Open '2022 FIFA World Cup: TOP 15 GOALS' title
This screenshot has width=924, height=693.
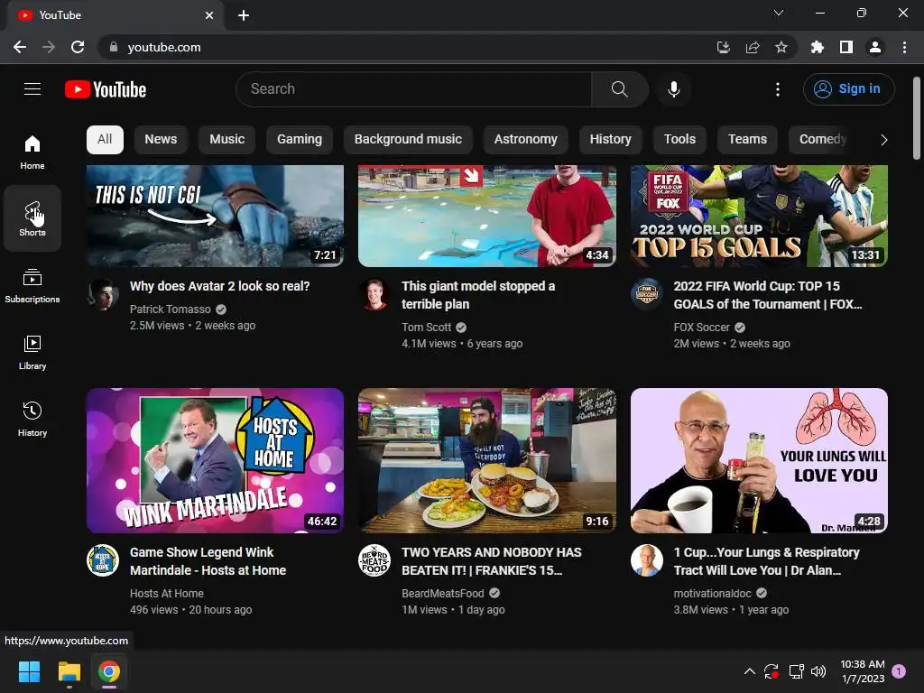click(x=768, y=295)
